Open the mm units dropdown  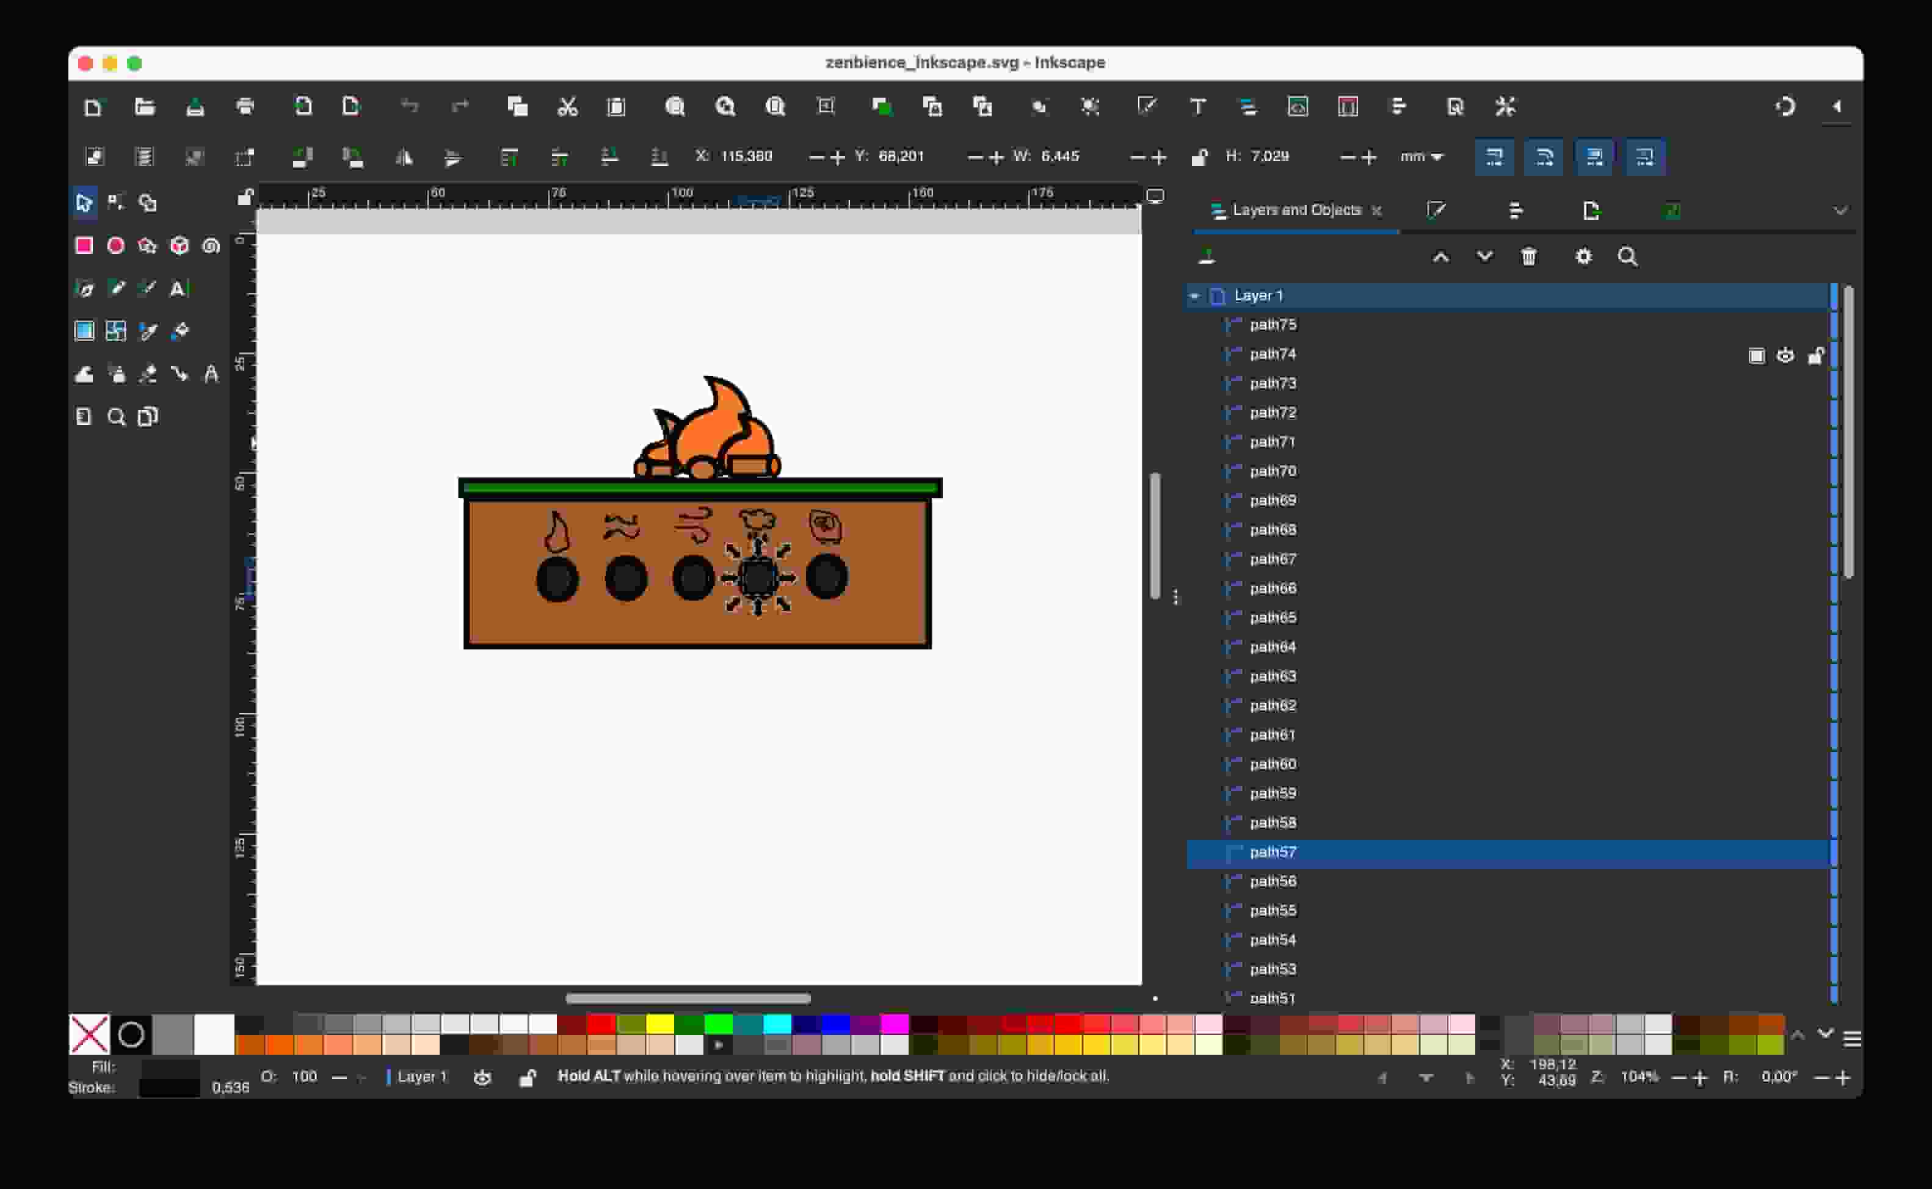1421,156
